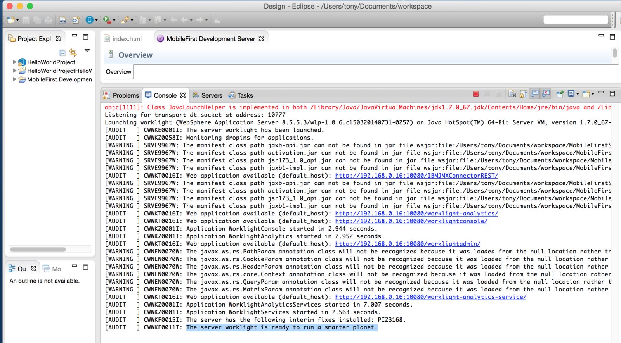Viewport: 621px width, 343px height.
Task: Click Collapse All in Project Explorer
Action: pyautogui.click(x=62, y=52)
